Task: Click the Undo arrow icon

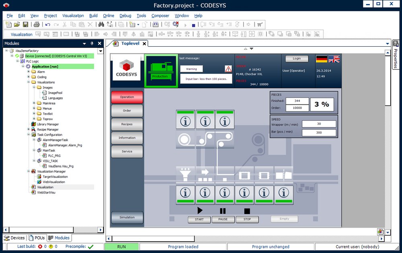Action: (x=48, y=25)
